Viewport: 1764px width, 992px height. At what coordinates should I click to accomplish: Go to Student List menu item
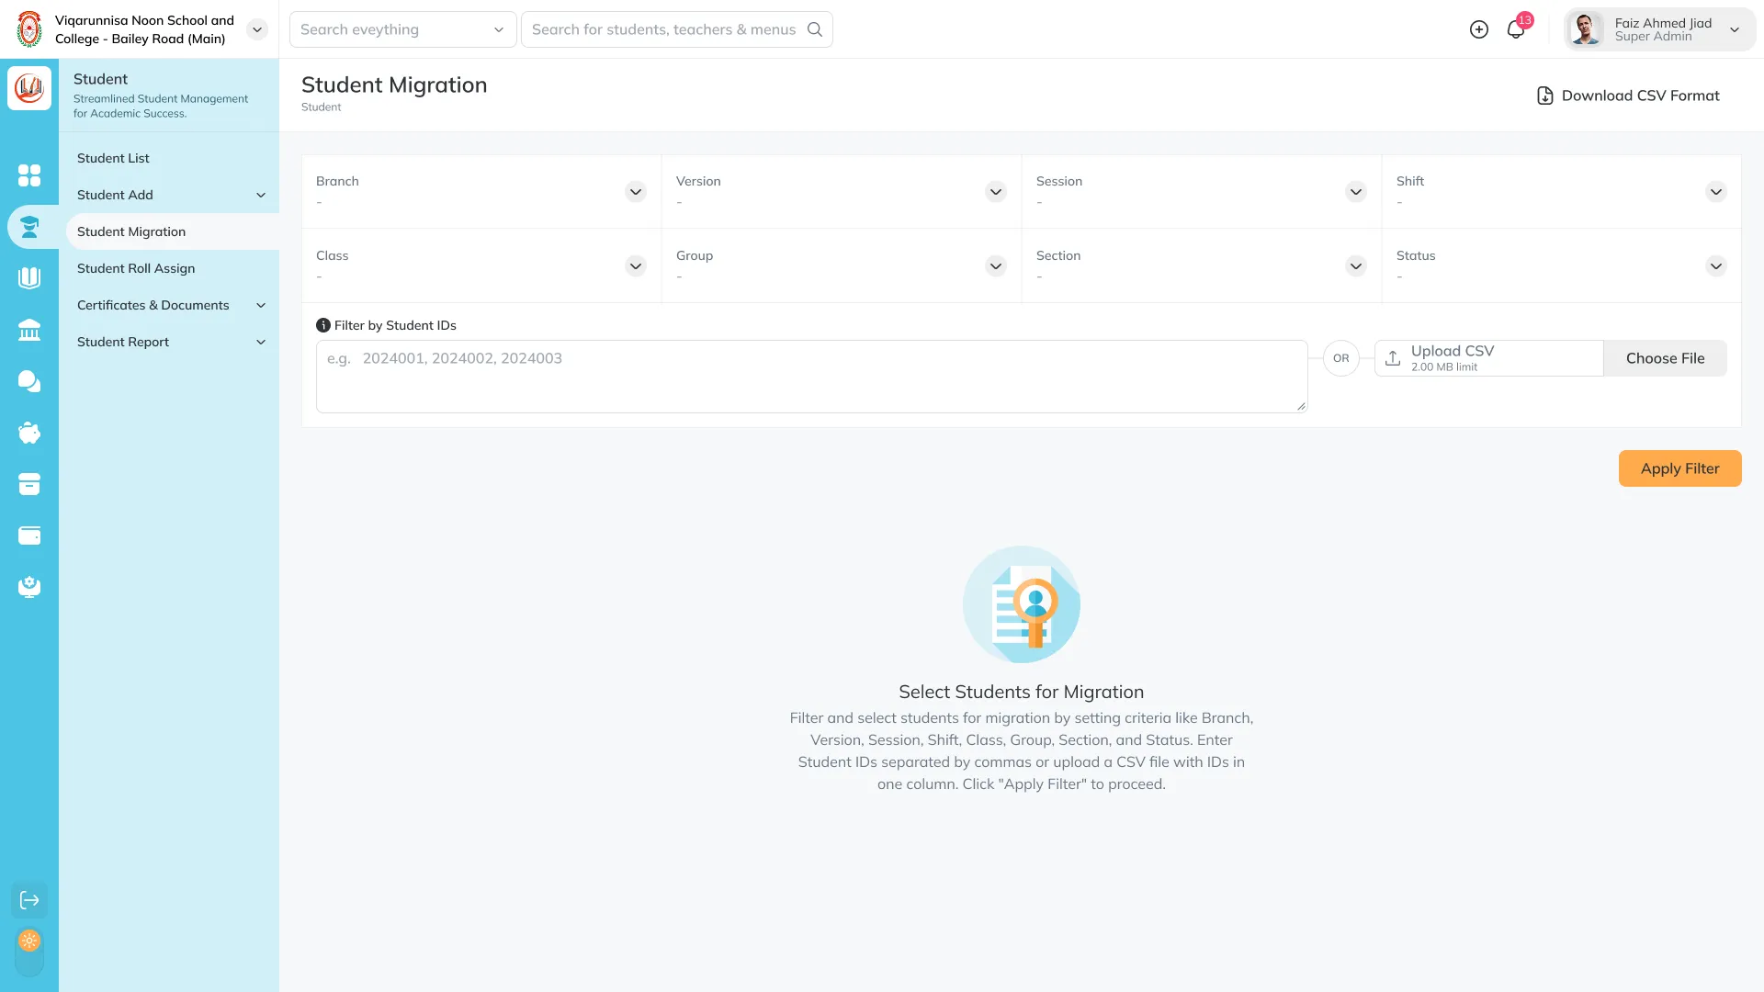click(113, 158)
